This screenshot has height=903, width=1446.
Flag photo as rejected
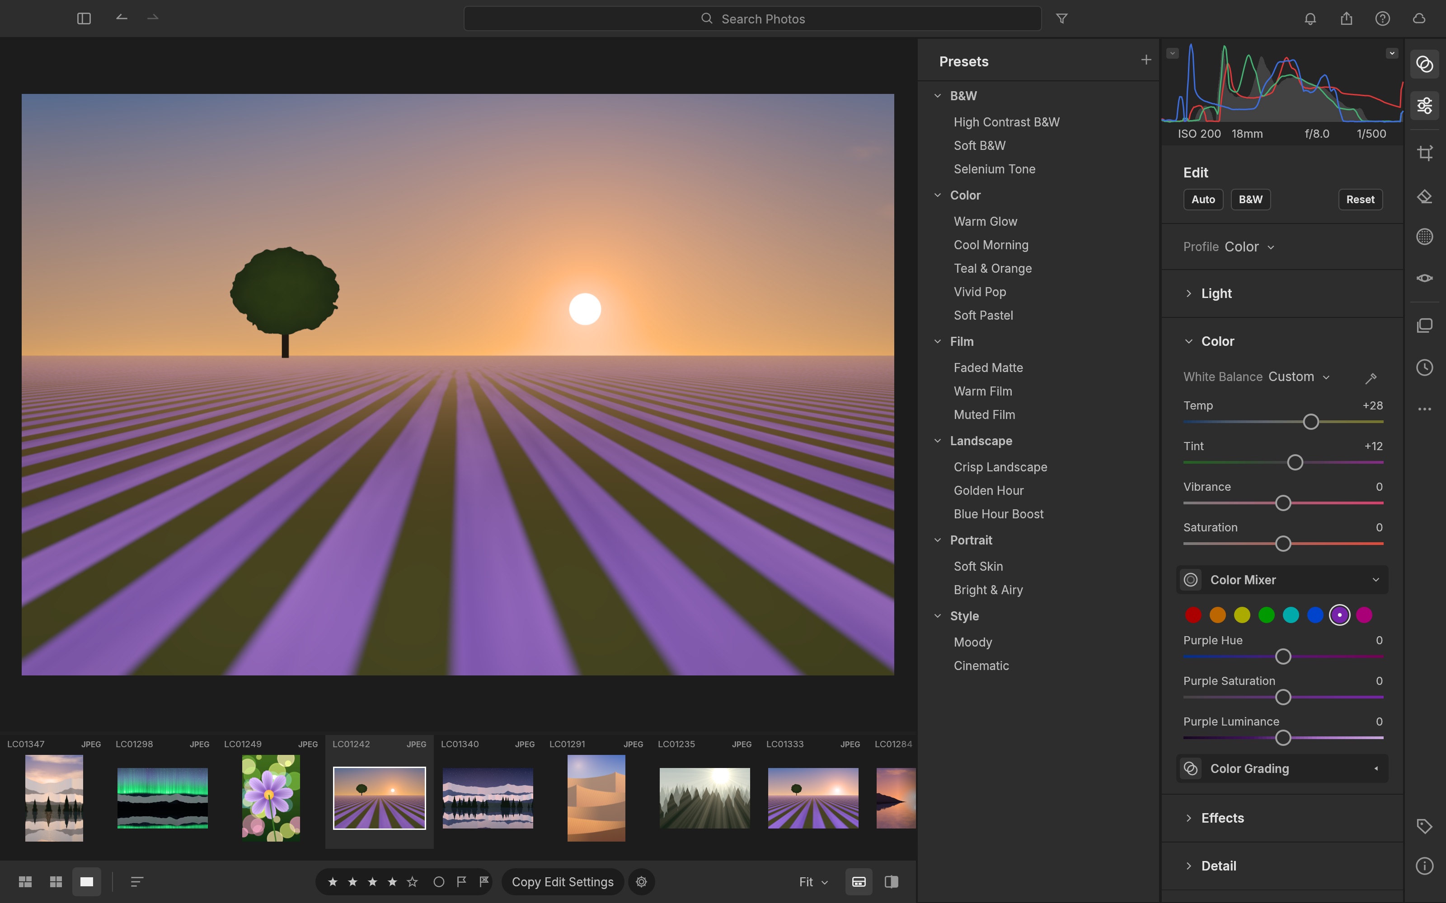484,881
